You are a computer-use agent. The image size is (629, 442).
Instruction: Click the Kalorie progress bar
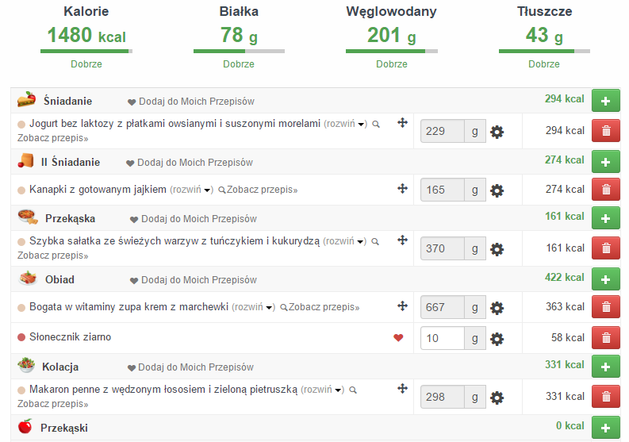click(x=86, y=52)
